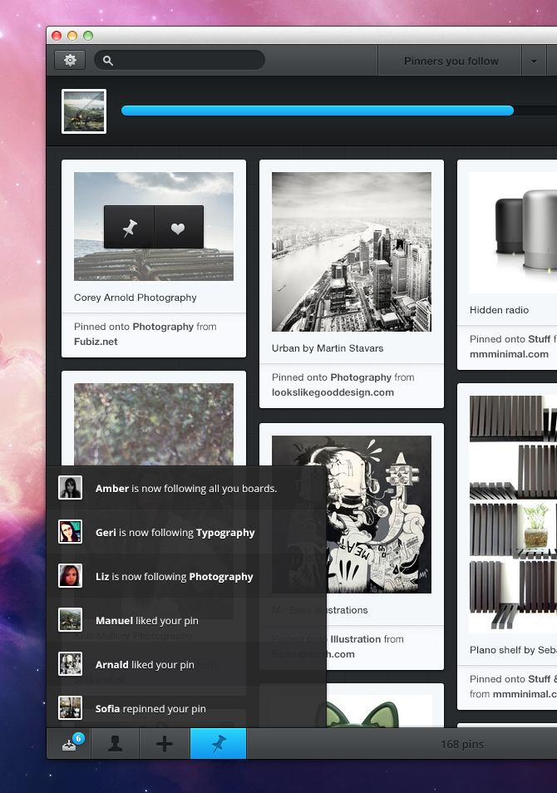Open the Amber is now following notification
The width and height of the screenshot is (557, 793).
click(x=186, y=489)
